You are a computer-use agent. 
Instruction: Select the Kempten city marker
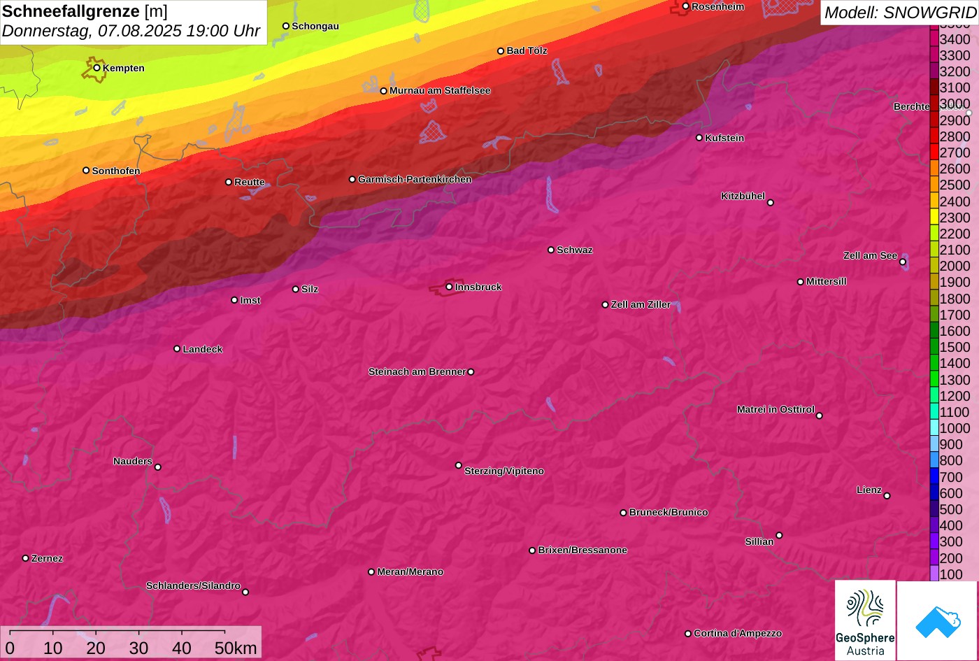[97, 68]
